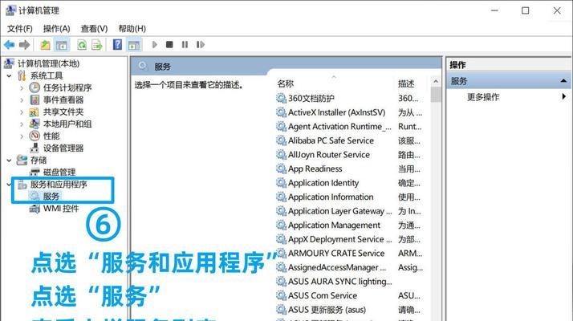Expand the 性能 node
Viewport: 573px width, 321px height.
point(22,136)
